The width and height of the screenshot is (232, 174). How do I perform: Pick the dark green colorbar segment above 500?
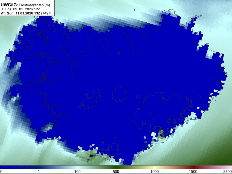click(x=116, y=167)
